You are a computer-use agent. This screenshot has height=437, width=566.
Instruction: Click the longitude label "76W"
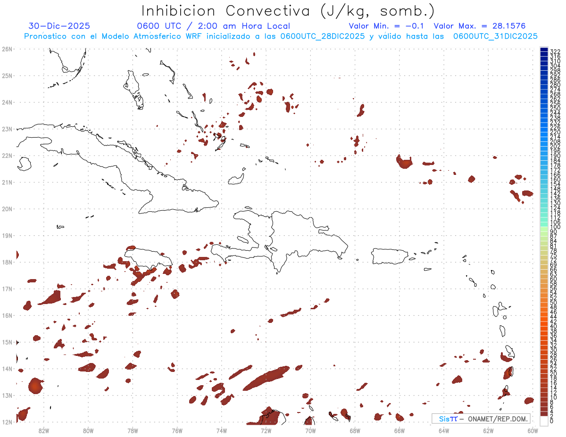click(177, 430)
